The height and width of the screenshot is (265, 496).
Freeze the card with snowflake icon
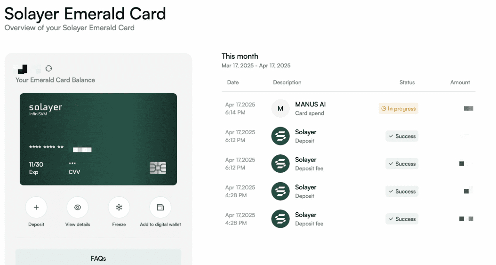click(x=119, y=208)
